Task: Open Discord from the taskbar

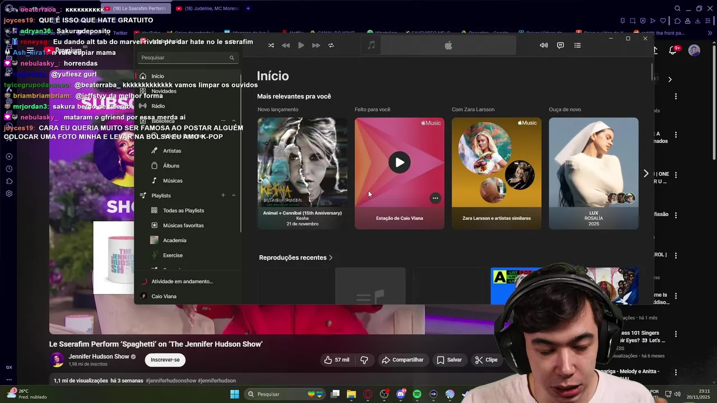Action: 401,394
